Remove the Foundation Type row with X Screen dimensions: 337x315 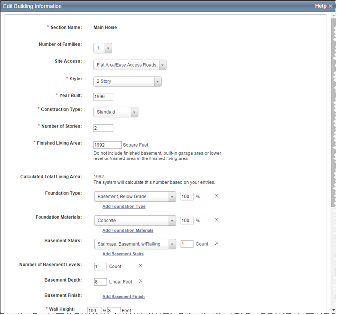(x=216, y=196)
